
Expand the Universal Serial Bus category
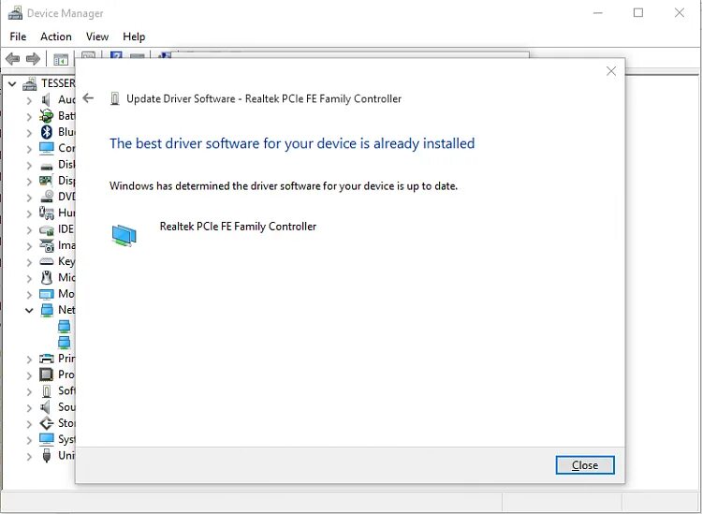pos(29,456)
